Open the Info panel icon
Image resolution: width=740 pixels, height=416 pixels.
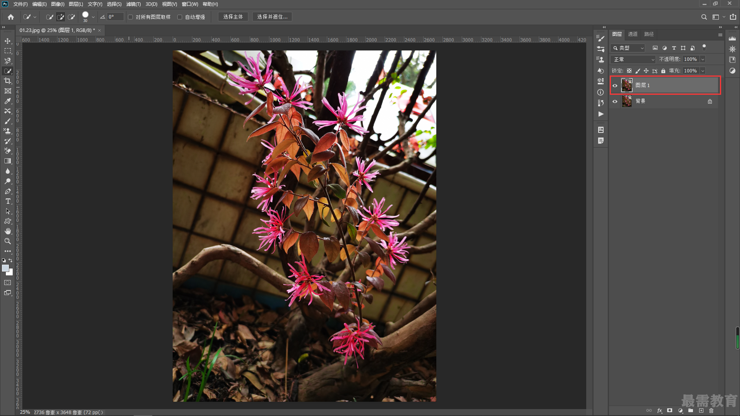(x=600, y=92)
